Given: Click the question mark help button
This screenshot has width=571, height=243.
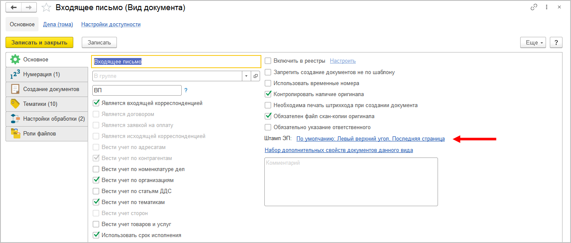Looking at the screenshot, I should pos(556,42).
